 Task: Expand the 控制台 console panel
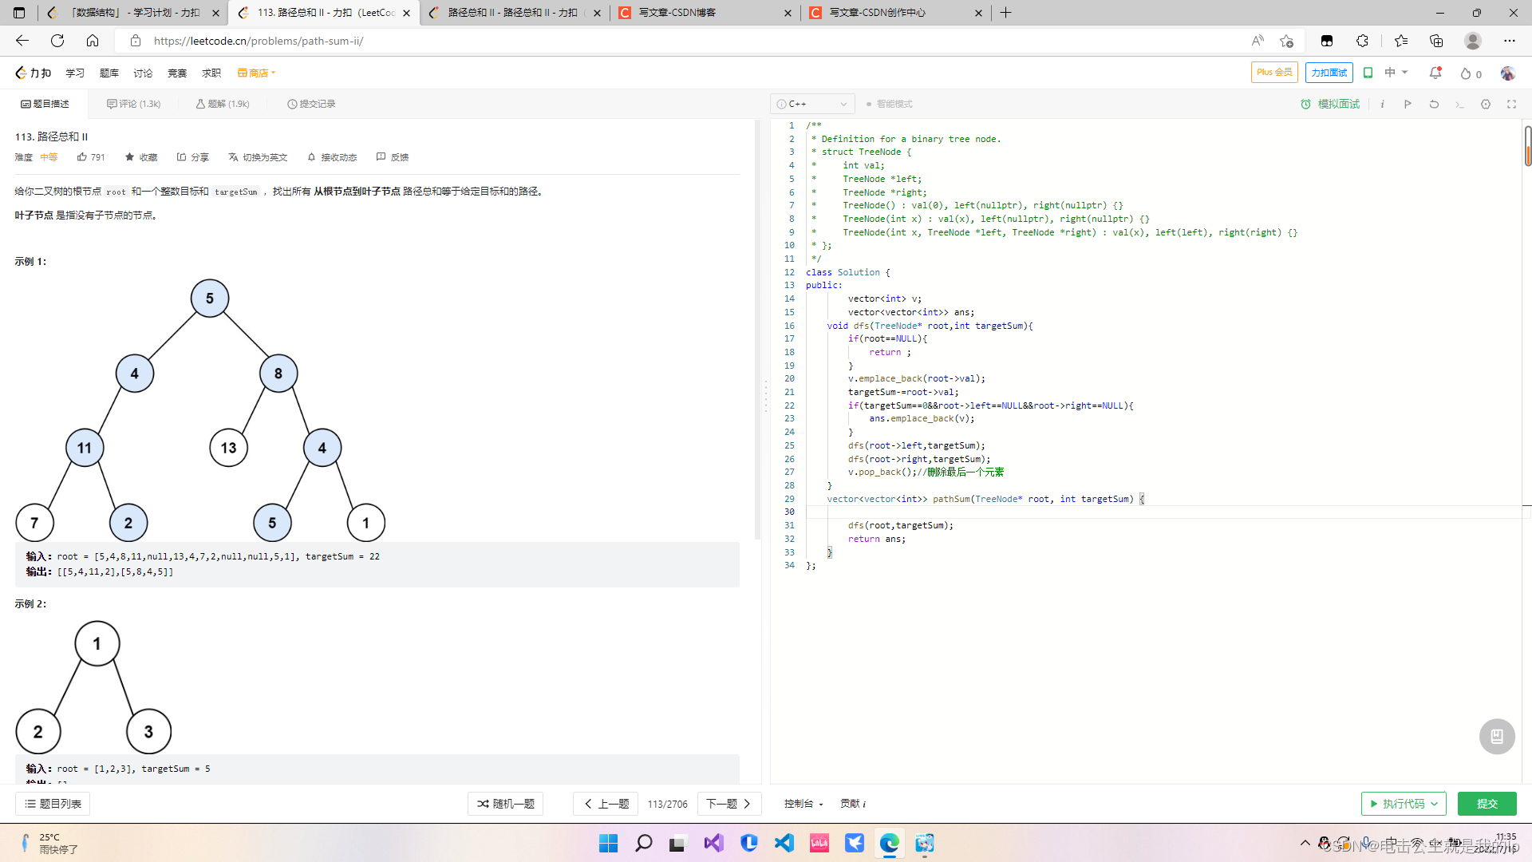(x=802, y=804)
